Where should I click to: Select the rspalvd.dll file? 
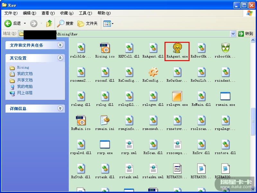click(x=81, y=147)
